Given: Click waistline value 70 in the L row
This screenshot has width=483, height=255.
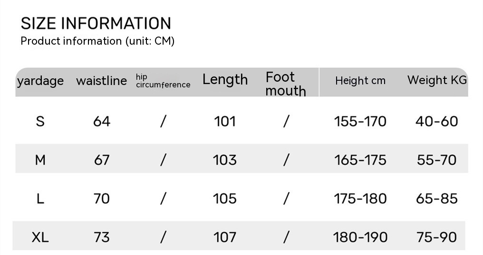Looking at the screenshot, I should 102,198.
